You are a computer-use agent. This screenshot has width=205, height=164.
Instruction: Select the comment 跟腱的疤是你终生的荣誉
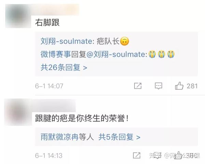click(x=82, y=118)
